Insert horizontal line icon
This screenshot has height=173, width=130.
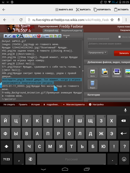[47, 36]
